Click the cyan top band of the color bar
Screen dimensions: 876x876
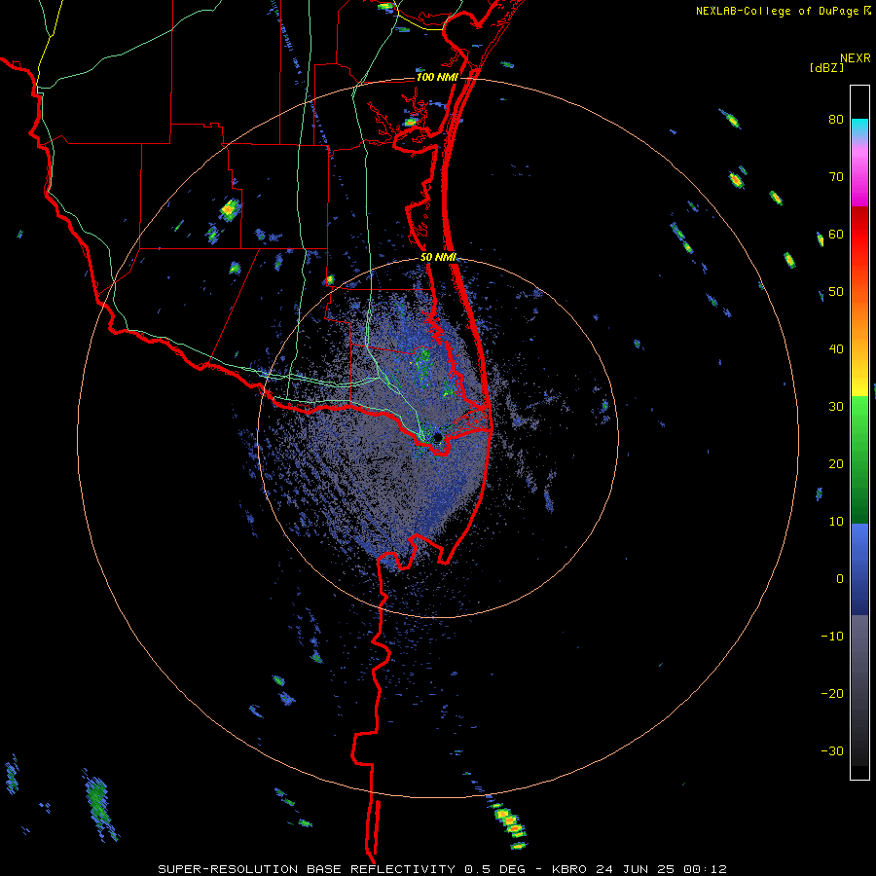pos(859,126)
